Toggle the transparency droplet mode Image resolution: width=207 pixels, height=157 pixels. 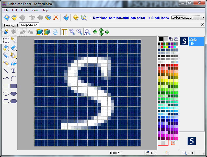[x=55, y=32]
